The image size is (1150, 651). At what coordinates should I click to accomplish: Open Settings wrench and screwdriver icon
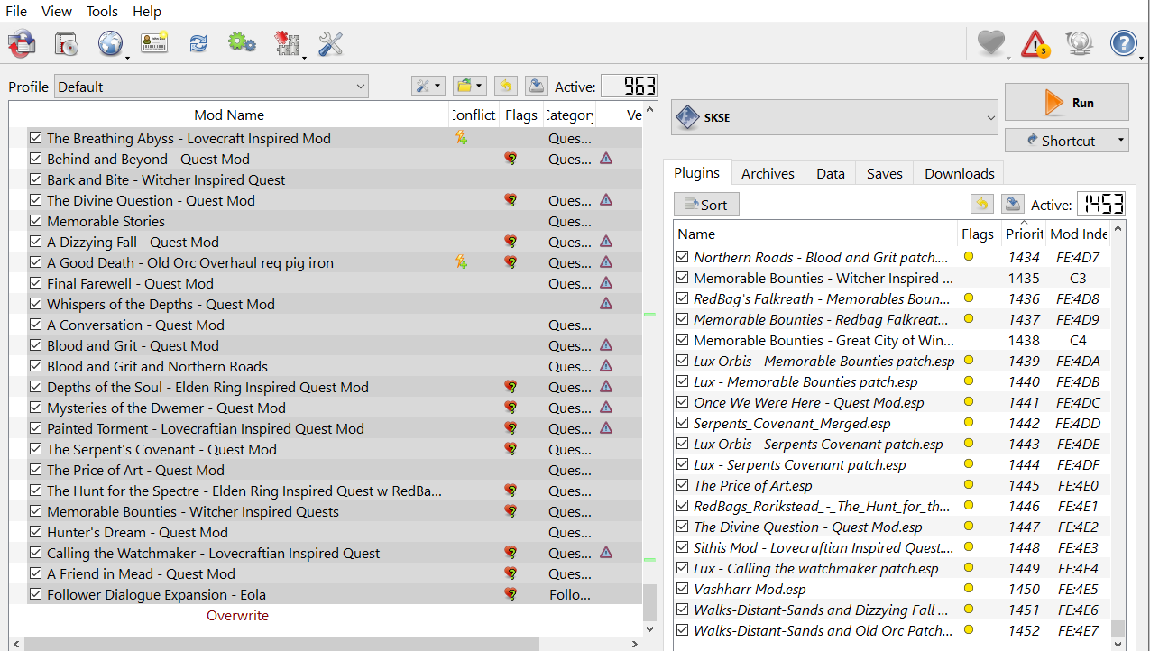coord(330,43)
